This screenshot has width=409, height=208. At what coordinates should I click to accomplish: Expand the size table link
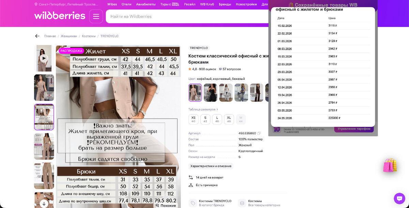[x=203, y=109]
